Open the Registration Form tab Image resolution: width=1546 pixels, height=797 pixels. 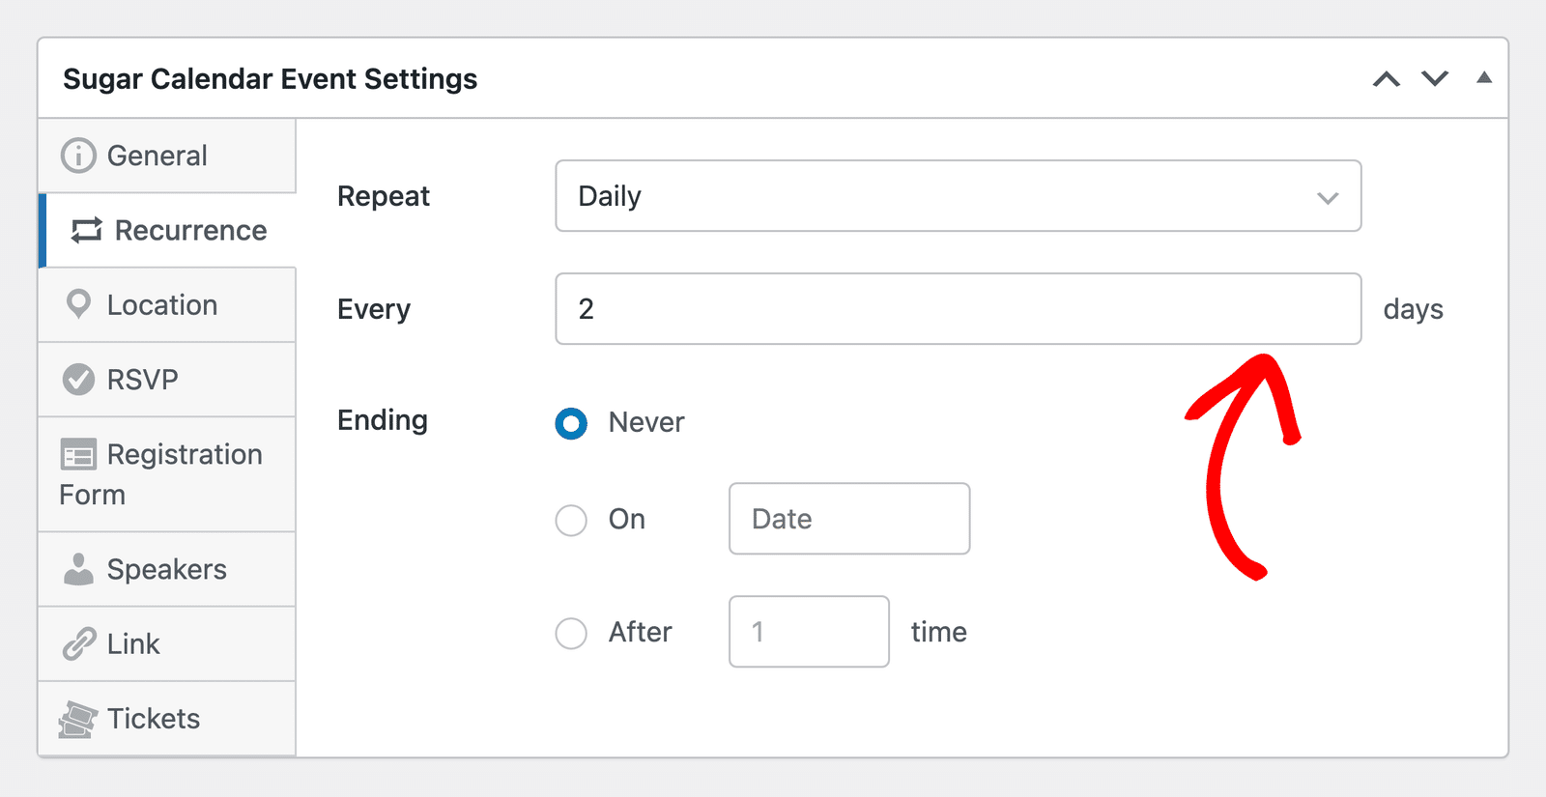pos(167,474)
